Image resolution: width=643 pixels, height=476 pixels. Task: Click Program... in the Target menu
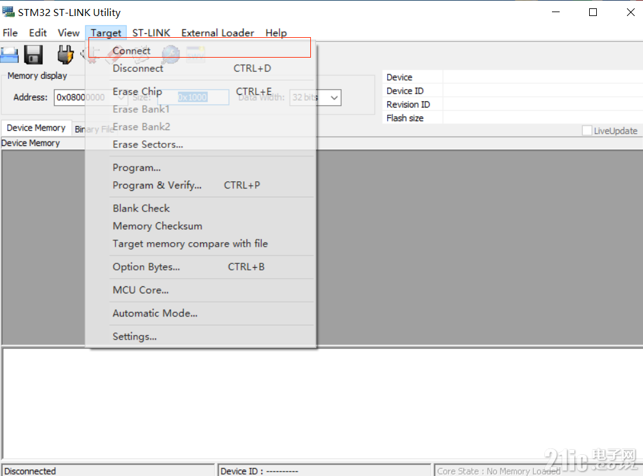coord(201,168)
